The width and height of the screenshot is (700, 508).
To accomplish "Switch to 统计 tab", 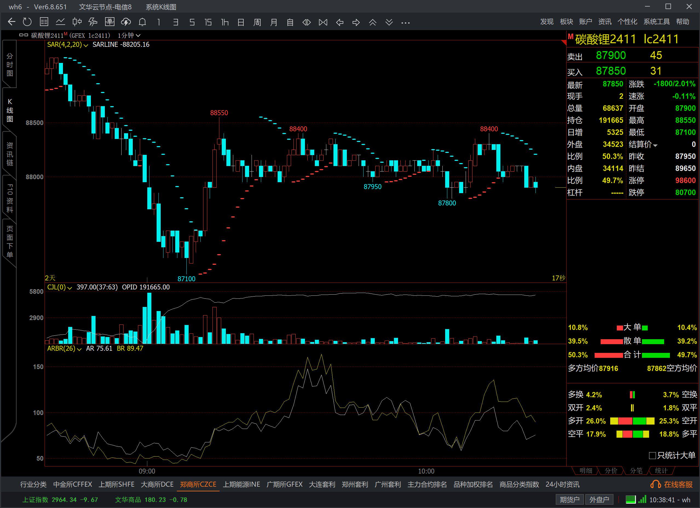I will click(x=661, y=471).
